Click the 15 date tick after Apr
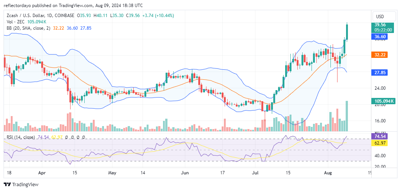Image resolution: width=401 pixels, height=191 pixels. (74, 173)
